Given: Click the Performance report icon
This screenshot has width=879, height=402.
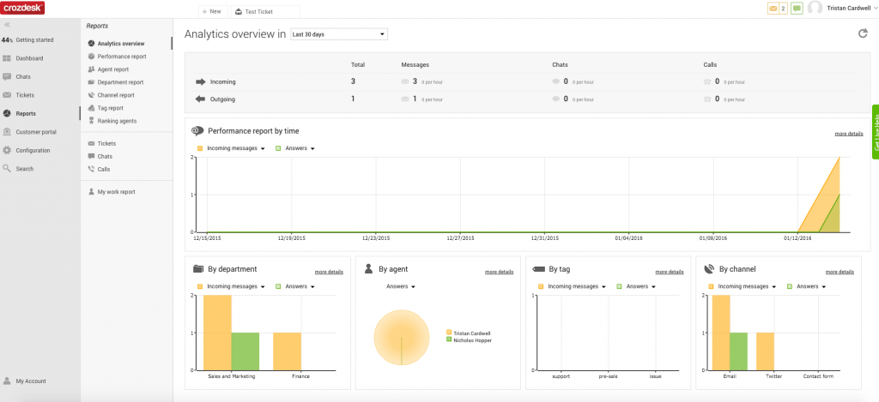Looking at the screenshot, I should tap(91, 56).
